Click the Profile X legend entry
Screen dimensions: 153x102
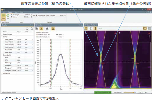click(60, 35)
